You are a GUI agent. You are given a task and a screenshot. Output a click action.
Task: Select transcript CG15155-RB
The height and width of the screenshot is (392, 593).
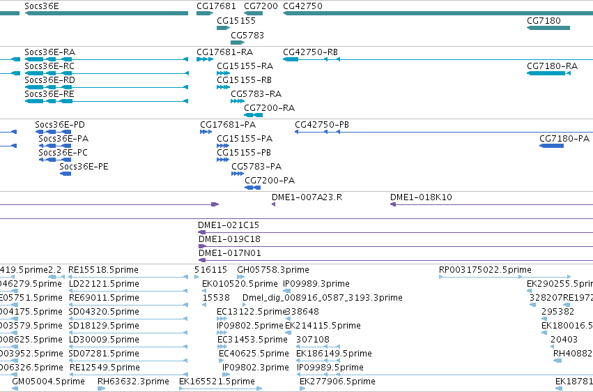coord(223,87)
